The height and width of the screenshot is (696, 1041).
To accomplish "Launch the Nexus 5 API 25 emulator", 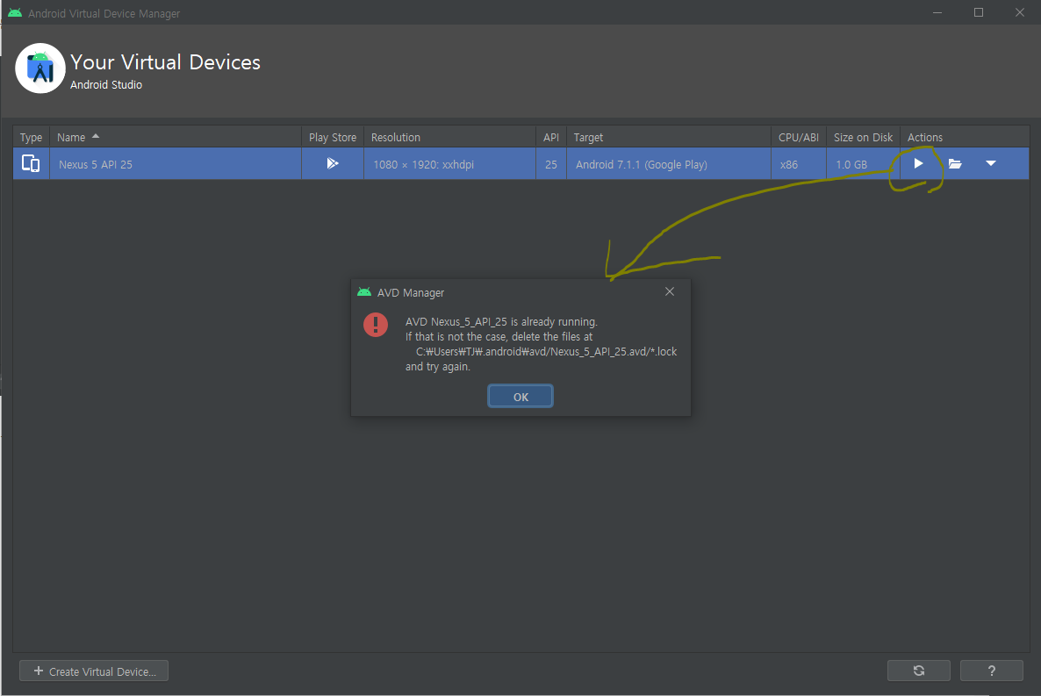I will click(918, 163).
